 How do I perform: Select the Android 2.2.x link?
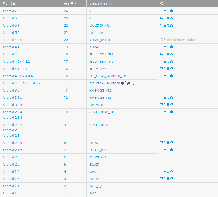pyautogui.click(x=12, y=143)
